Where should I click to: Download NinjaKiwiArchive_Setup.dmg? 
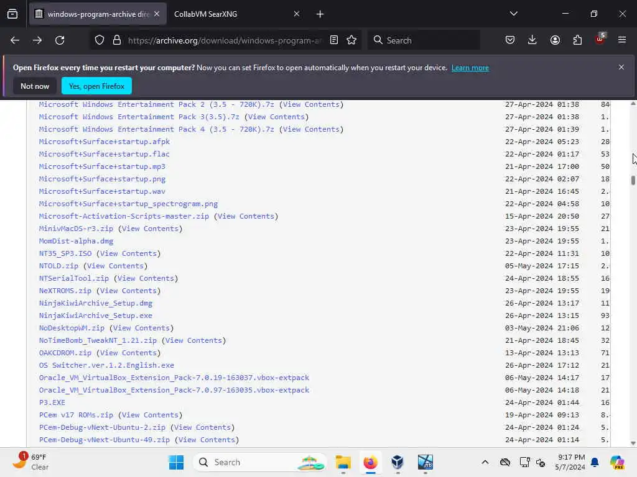[96, 303]
